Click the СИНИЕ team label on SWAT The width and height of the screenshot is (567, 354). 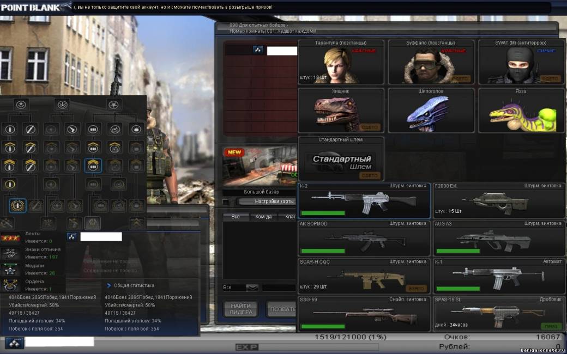pyautogui.click(x=546, y=51)
